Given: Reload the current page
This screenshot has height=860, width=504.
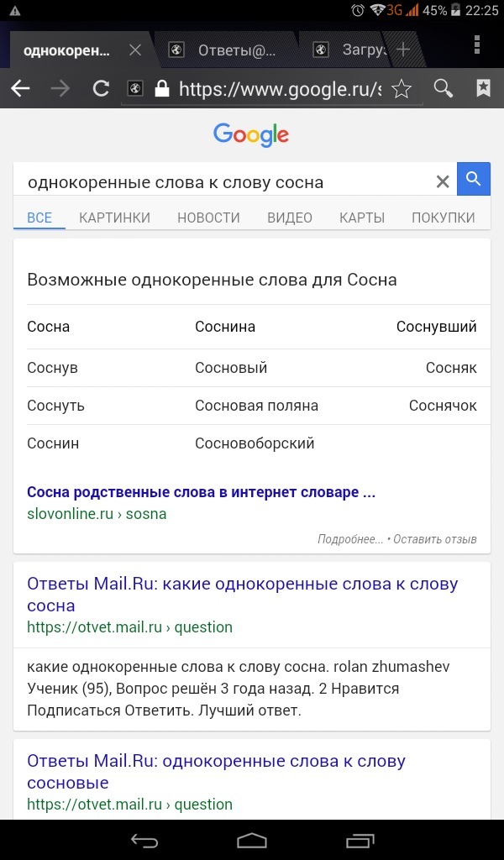Looking at the screenshot, I should coord(101,89).
